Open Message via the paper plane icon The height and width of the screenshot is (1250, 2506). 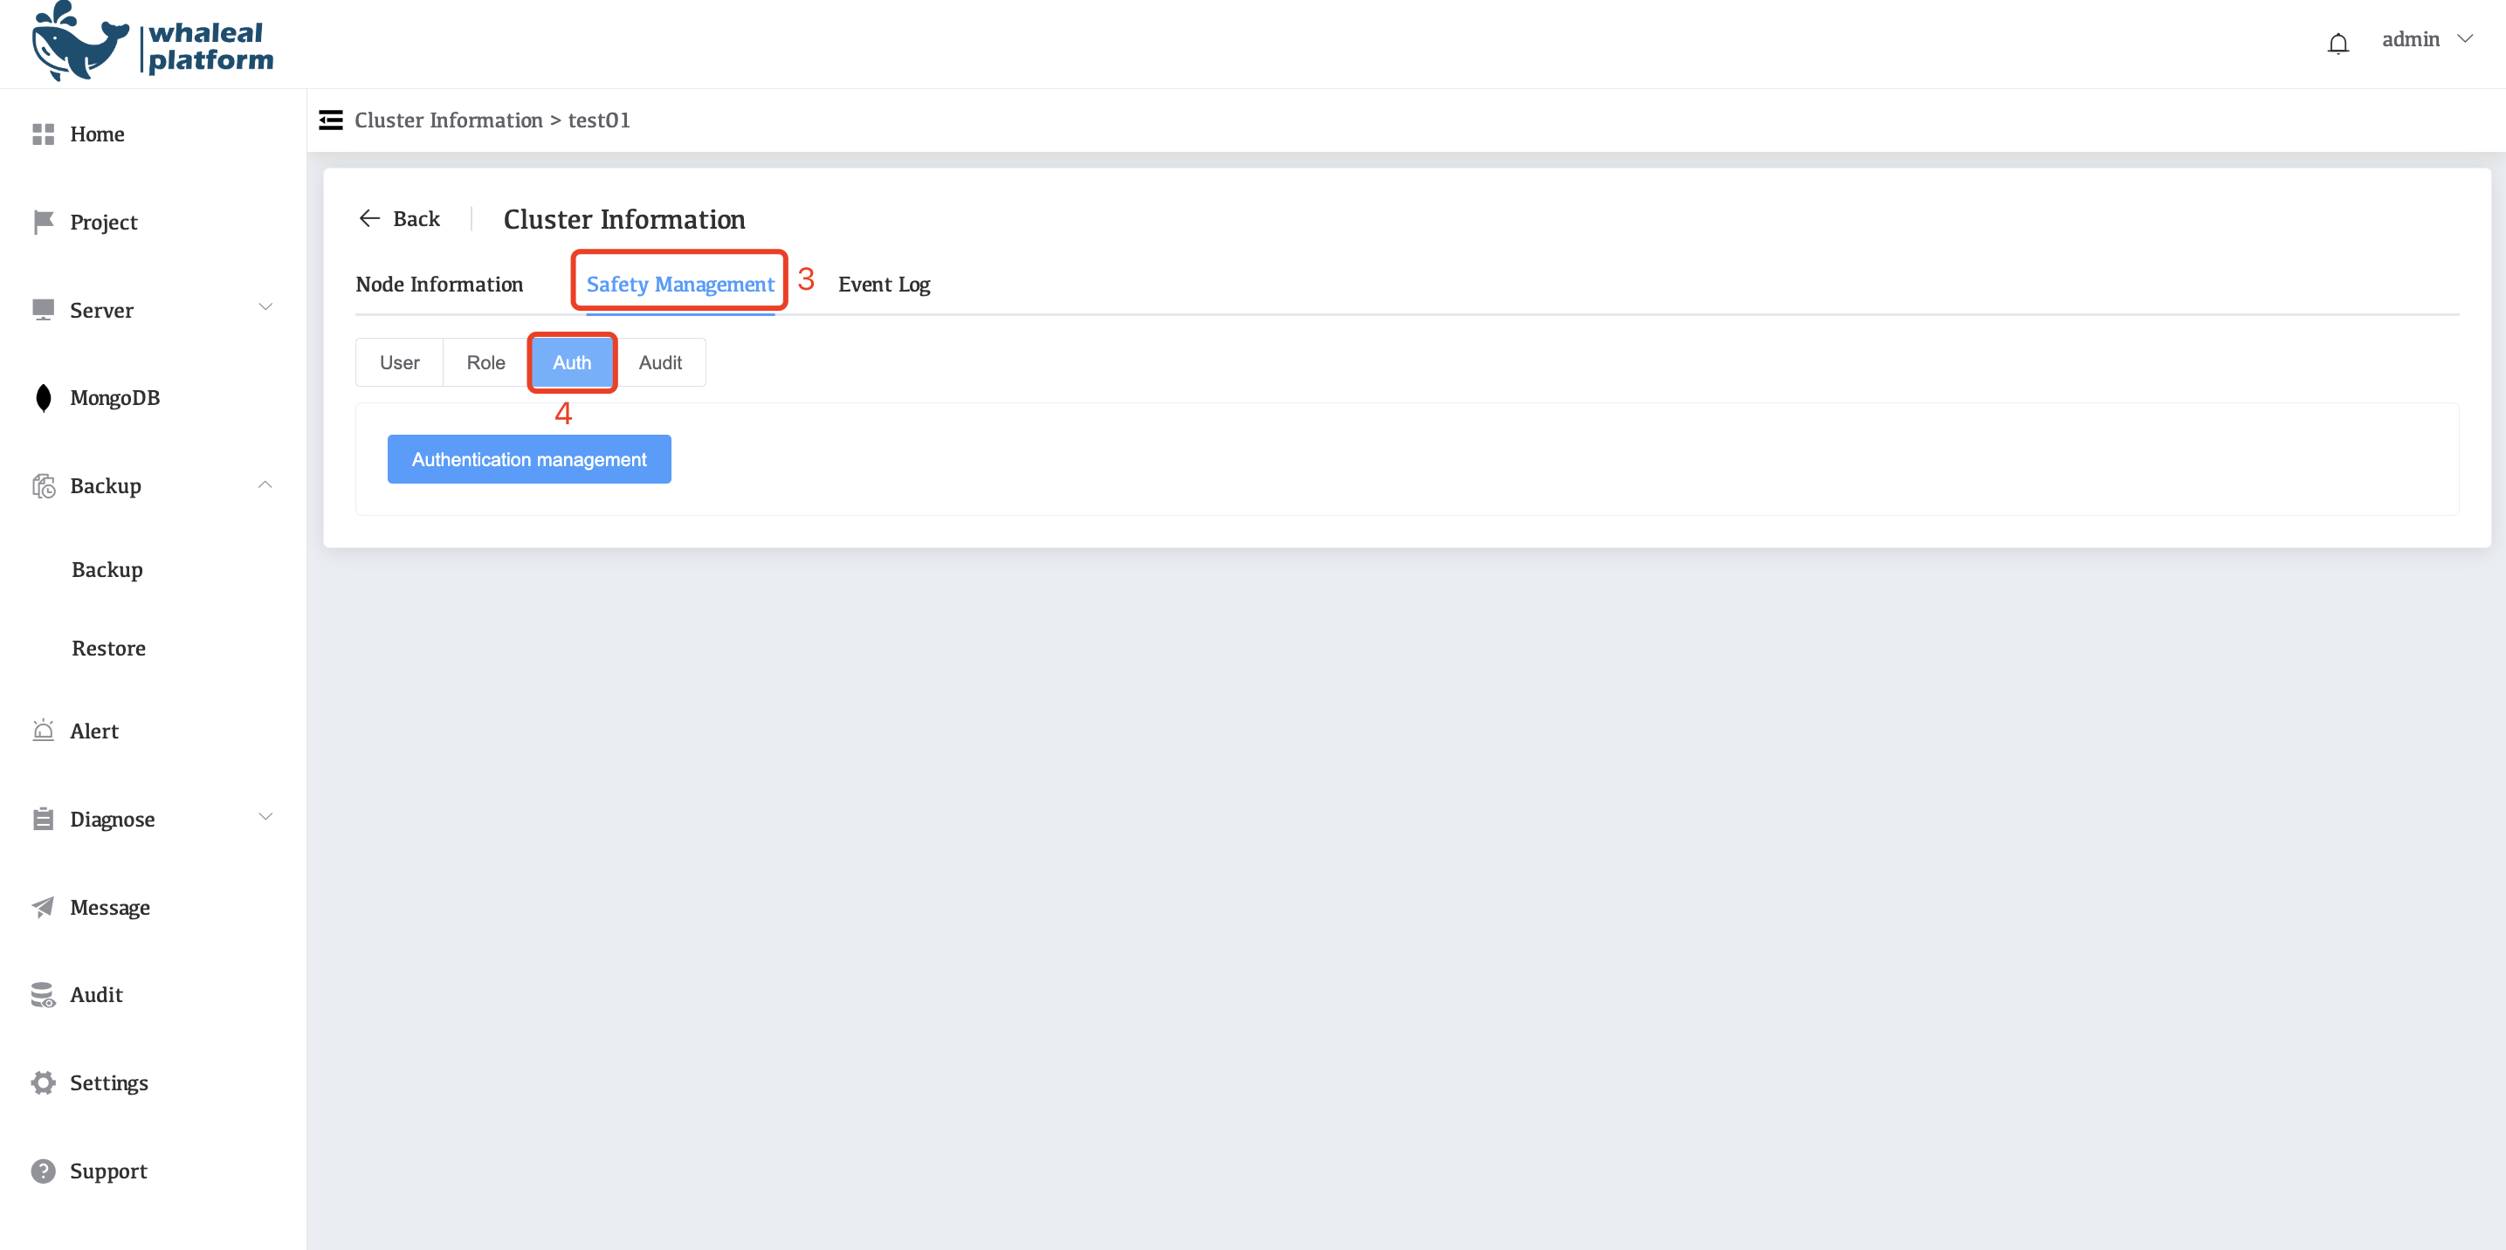43,907
